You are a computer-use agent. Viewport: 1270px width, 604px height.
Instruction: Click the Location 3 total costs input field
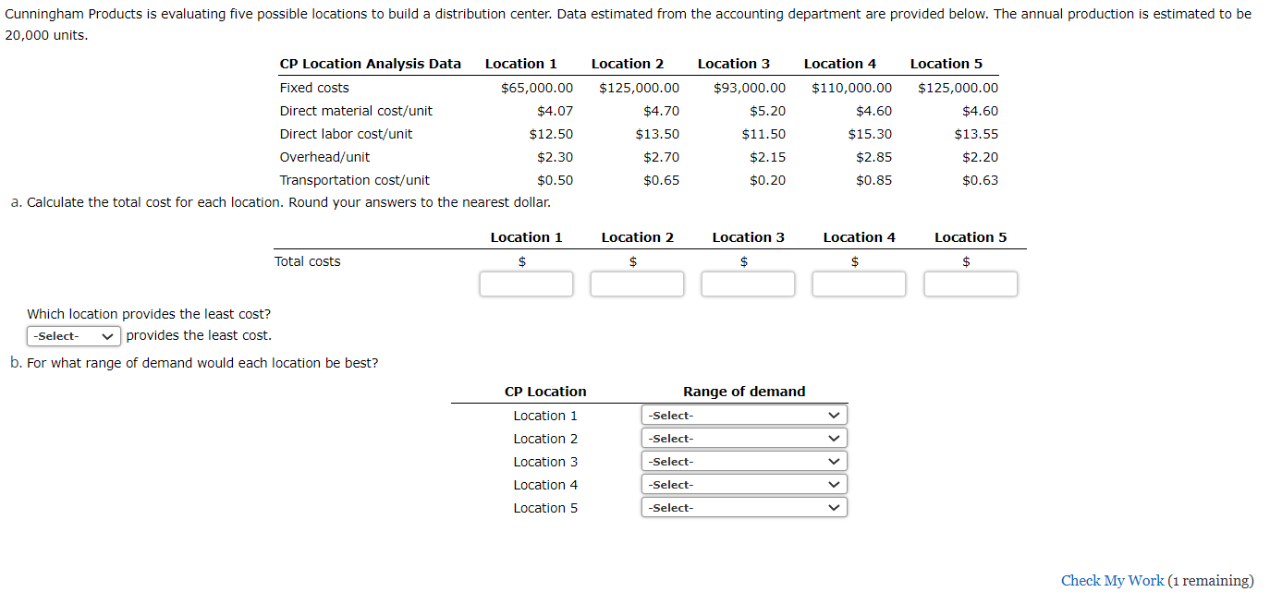click(748, 284)
